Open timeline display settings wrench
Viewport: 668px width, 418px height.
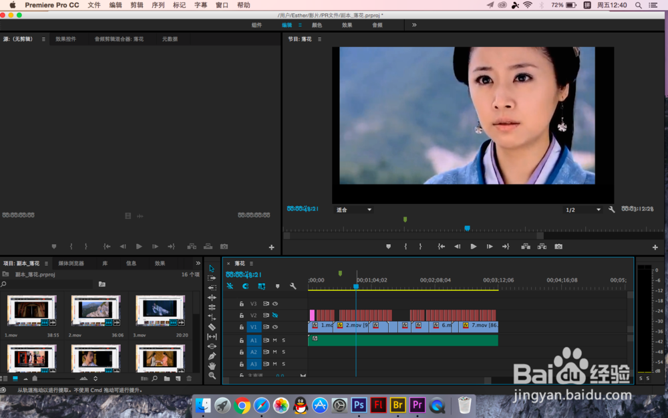click(293, 286)
